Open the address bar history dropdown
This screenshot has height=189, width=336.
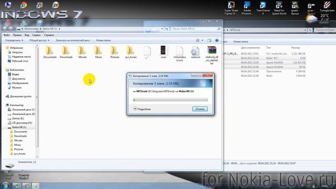click(x=162, y=29)
